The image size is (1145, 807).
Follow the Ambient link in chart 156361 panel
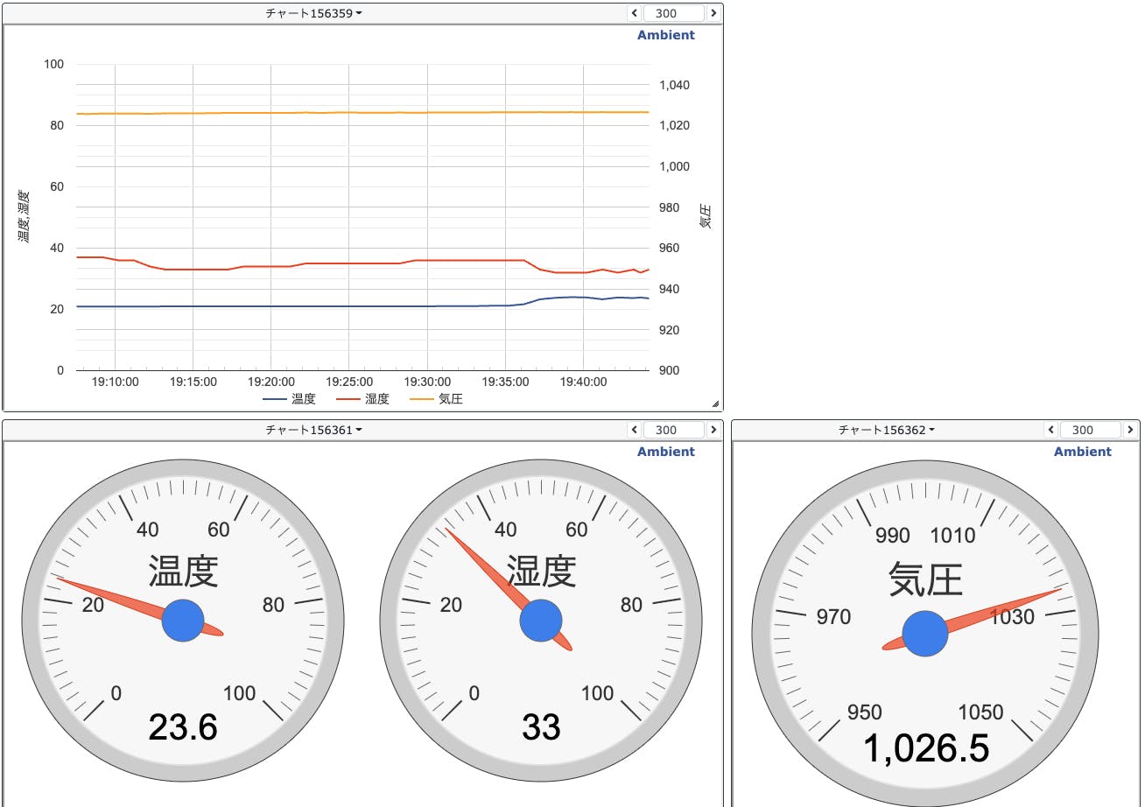[665, 452]
